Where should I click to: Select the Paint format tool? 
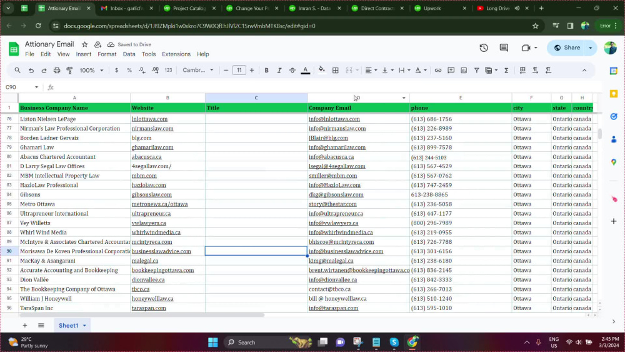[70, 70]
